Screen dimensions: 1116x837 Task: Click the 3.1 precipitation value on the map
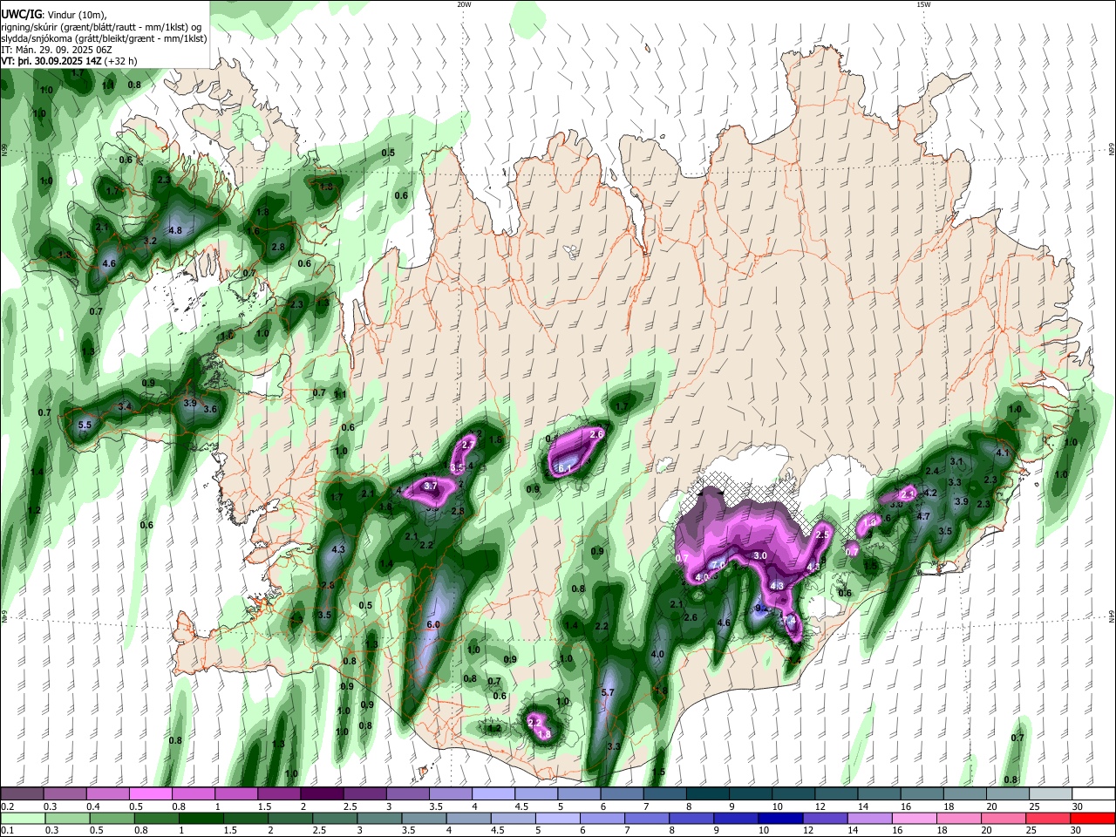click(x=956, y=461)
